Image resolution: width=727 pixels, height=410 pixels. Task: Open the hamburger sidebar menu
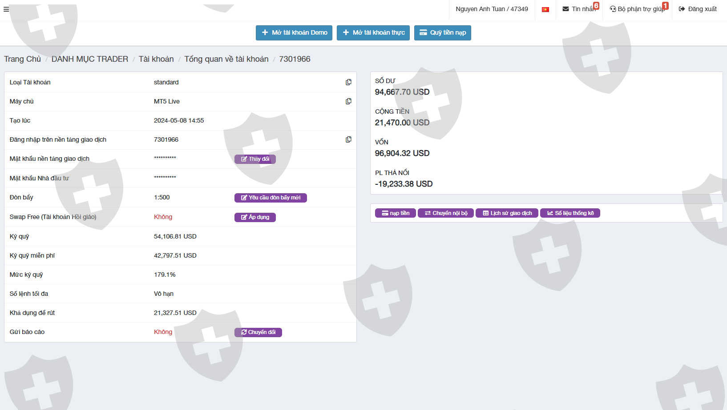(x=6, y=9)
